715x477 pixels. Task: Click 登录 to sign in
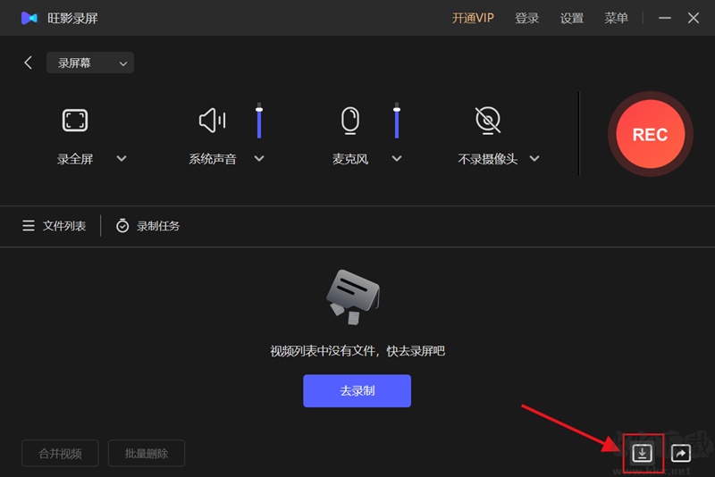tap(526, 18)
